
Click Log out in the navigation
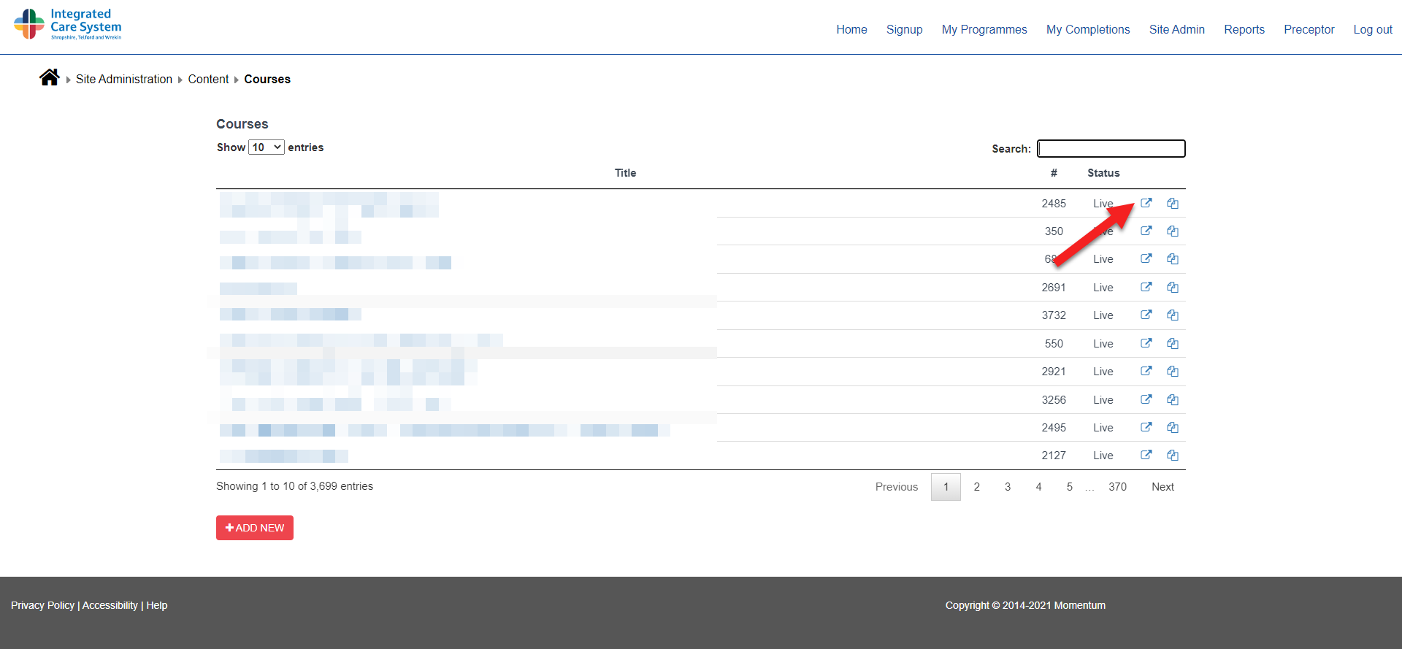[1373, 29]
